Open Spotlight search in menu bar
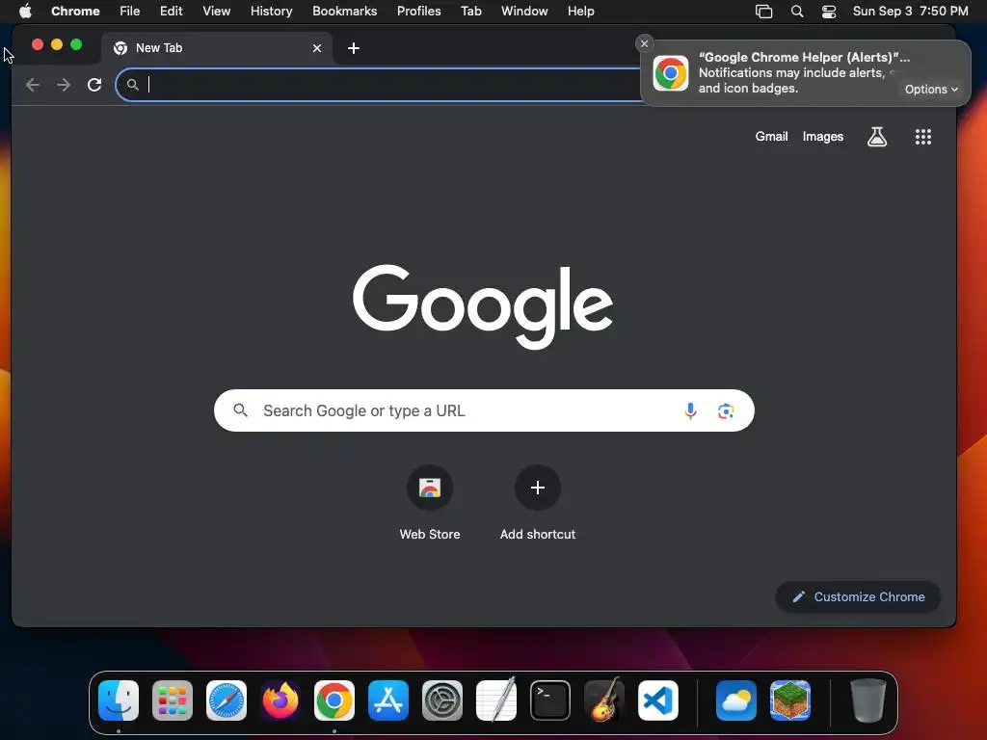 pos(797,12)
